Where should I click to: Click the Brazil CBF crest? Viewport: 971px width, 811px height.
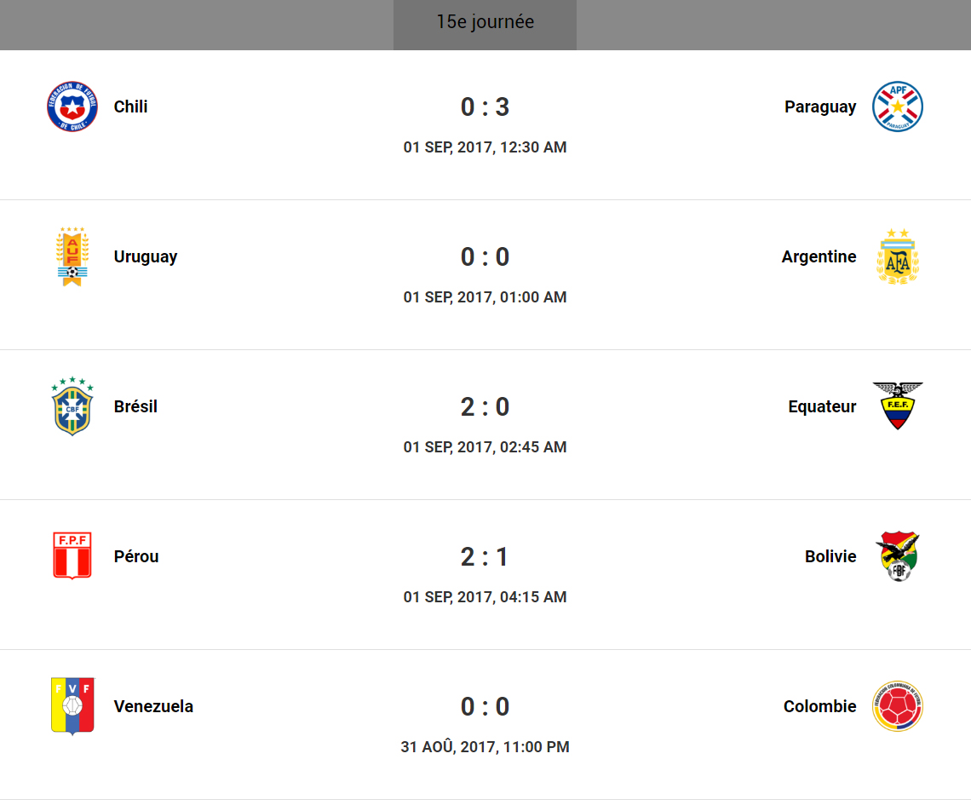coord(72,406)
